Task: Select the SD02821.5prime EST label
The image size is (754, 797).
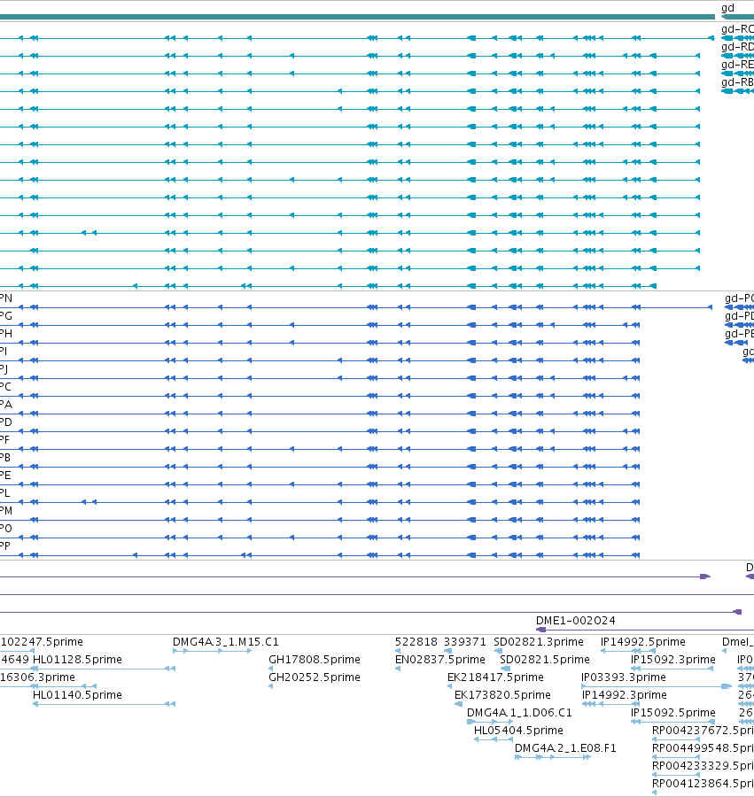Action: tap(545, 660)
